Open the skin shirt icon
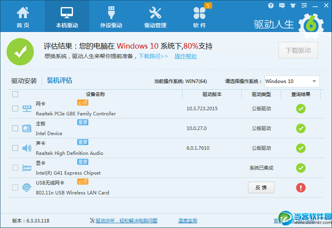Screen dimensions: 332x228 tap(293, 6)
